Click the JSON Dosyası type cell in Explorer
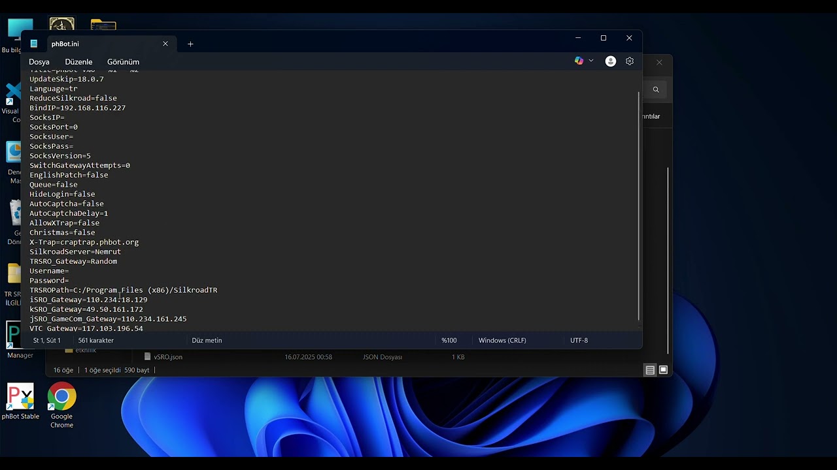 coord(383,357)
